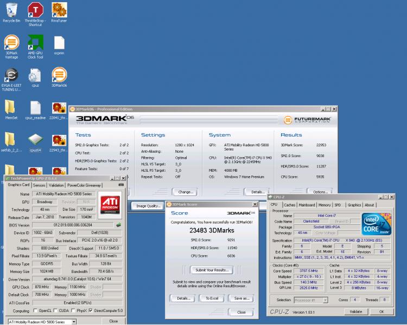Select the Graphics Card tab in GPU-Z
Screen dimensions: 407x325
click(x=18, y=185)
